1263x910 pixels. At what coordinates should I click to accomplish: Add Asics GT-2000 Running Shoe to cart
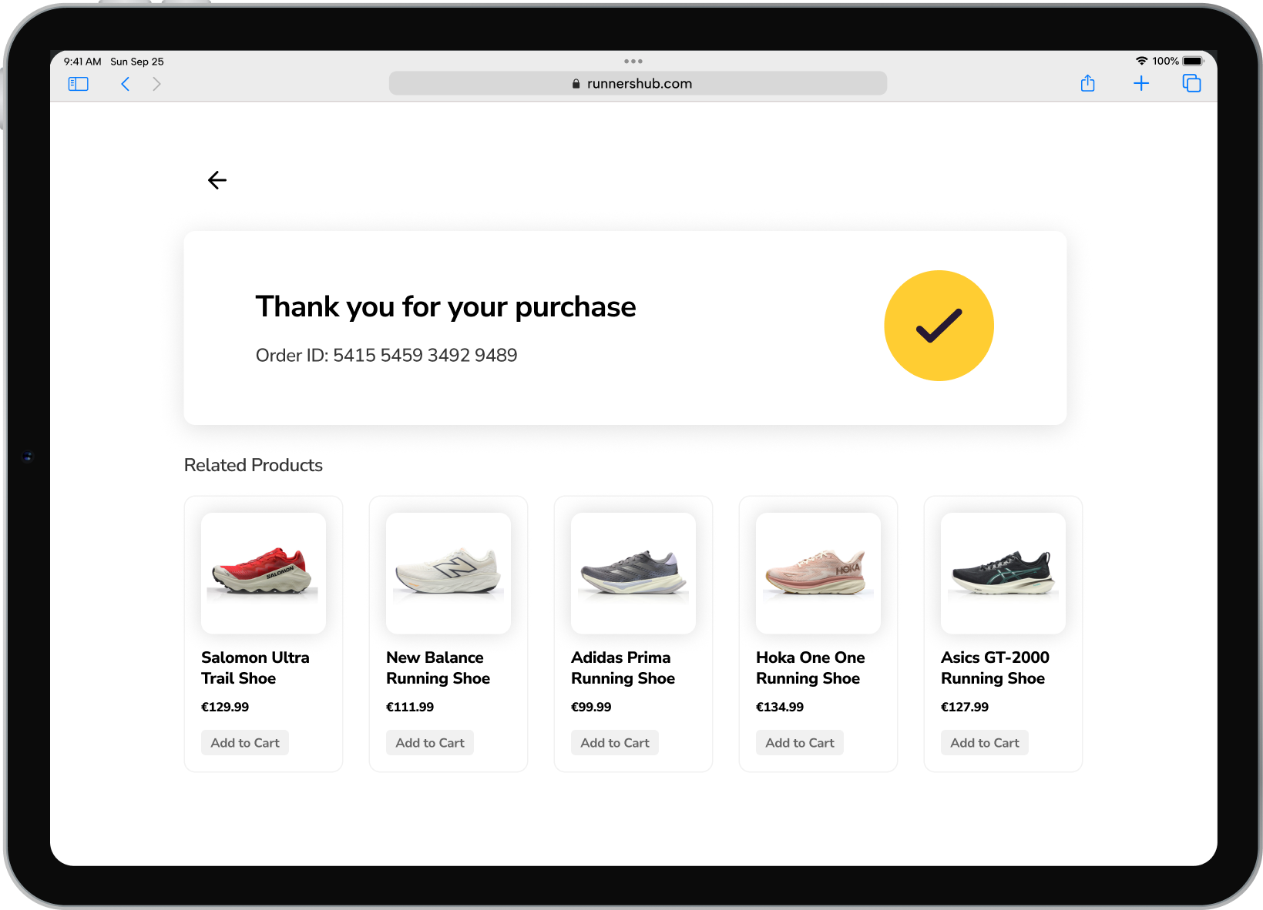[x=985, y=743]
